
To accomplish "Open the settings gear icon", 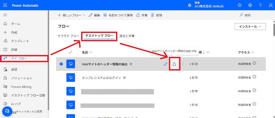I will 250,5.
